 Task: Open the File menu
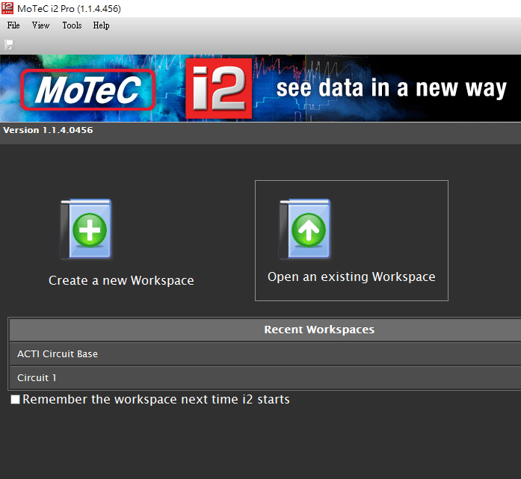click(13, 25)
